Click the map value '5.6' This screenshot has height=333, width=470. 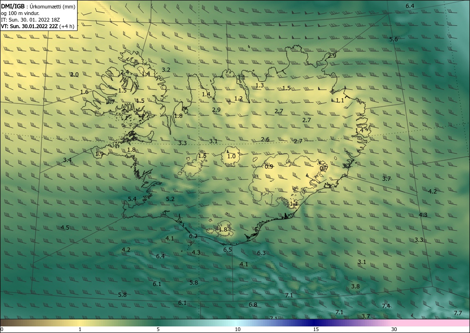point(393,39)
